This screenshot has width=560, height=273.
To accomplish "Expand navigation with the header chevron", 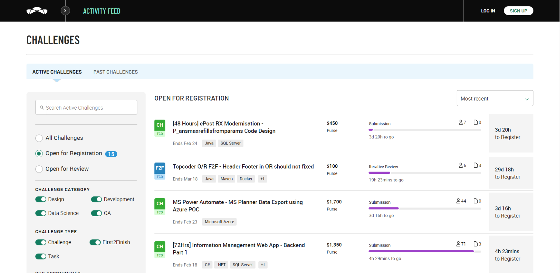I will (65, 11).
